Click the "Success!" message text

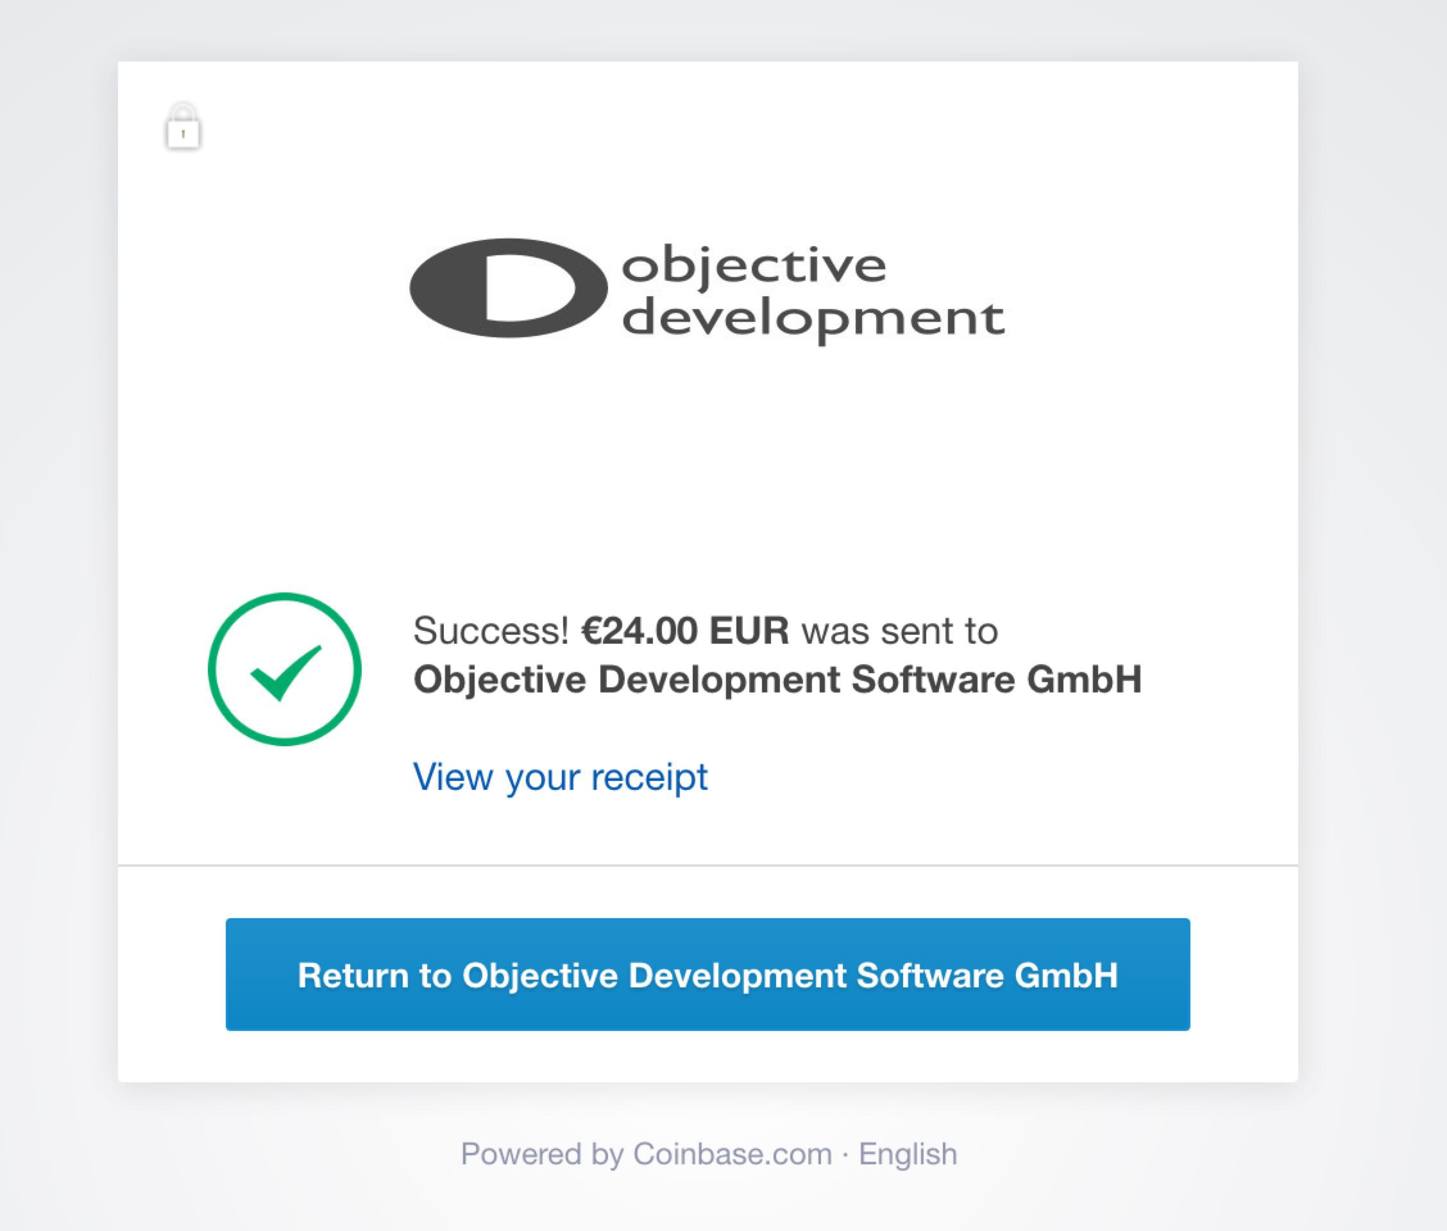491,631
